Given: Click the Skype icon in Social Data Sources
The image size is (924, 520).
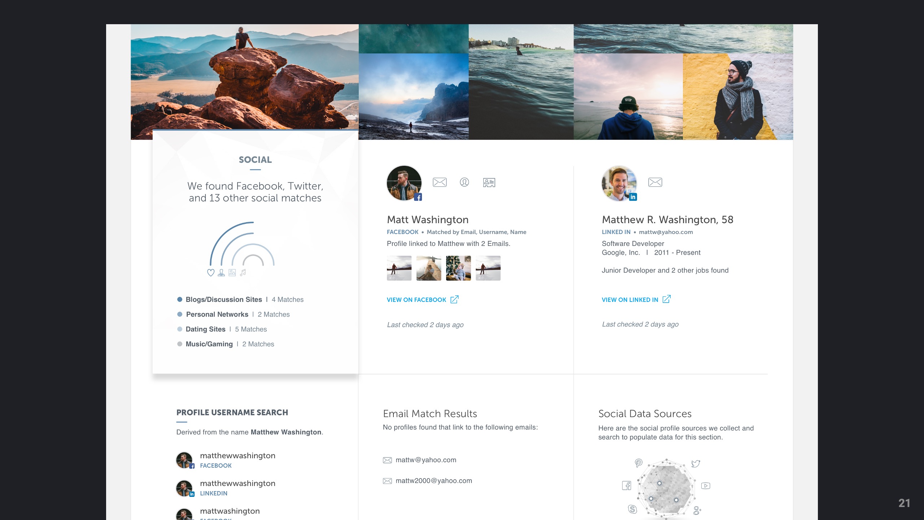Looking at the screenshot, I should pyautogui.click(x=632, y=509).
